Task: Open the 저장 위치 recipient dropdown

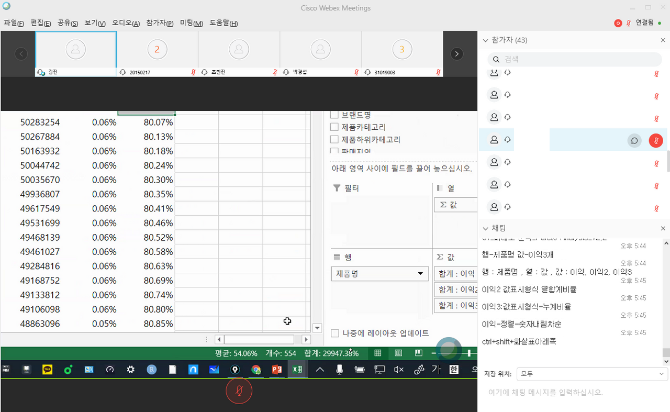Action: [591, 374]
